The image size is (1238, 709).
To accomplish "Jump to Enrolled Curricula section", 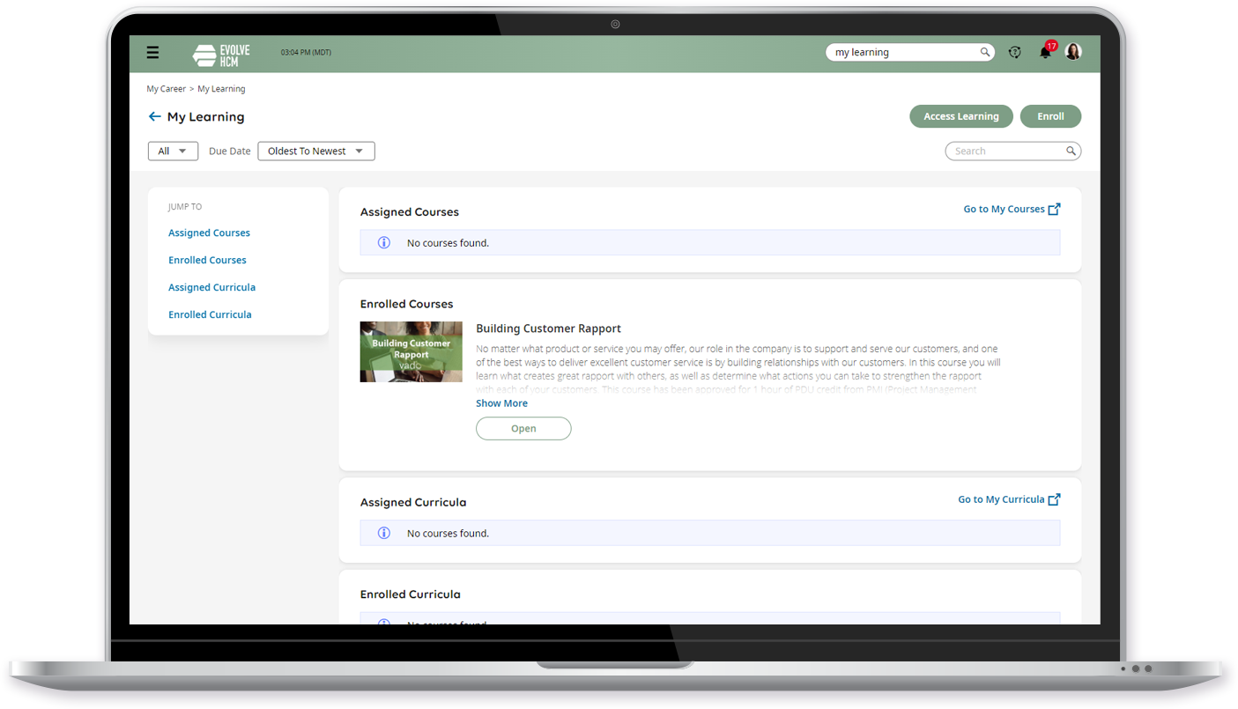I will point(210,314).
